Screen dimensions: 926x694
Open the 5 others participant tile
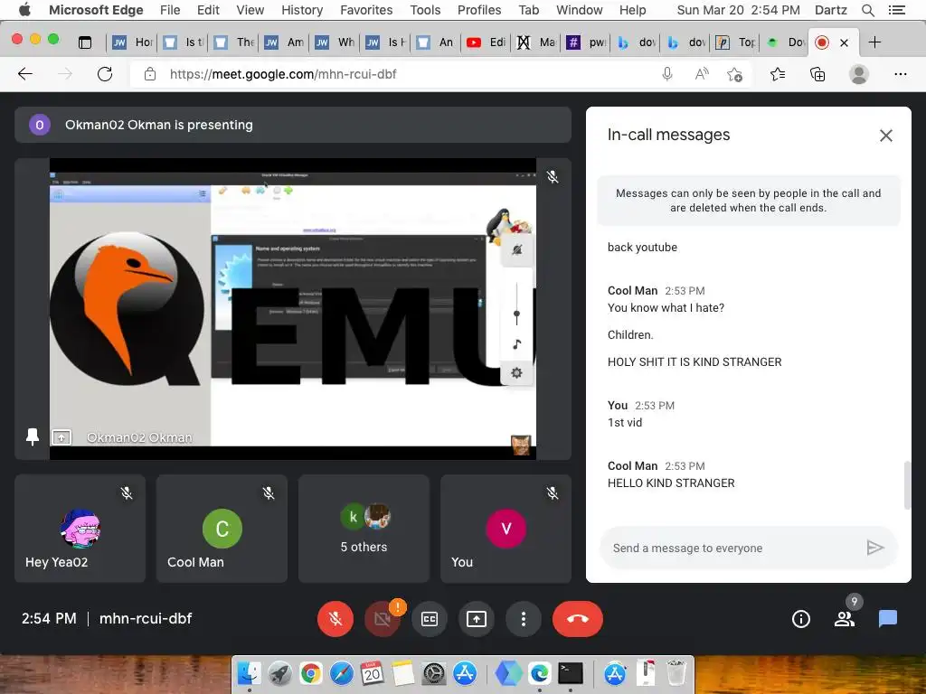364,528
